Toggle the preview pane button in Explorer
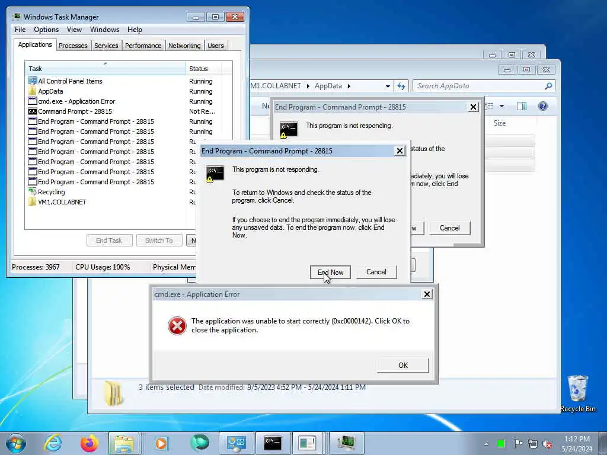 pyautogui.click(x=522, y=106)
